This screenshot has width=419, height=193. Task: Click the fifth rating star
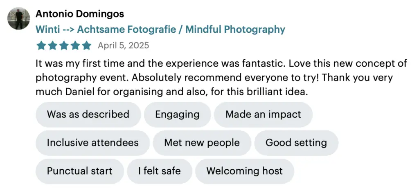pos(86,45)
